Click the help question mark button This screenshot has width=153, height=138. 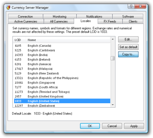click(131, 6)
